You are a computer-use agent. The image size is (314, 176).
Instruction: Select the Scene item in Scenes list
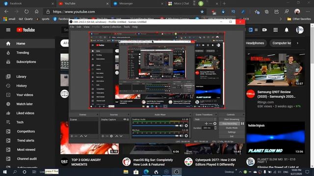pyautogui.click(x=84, y=119)
